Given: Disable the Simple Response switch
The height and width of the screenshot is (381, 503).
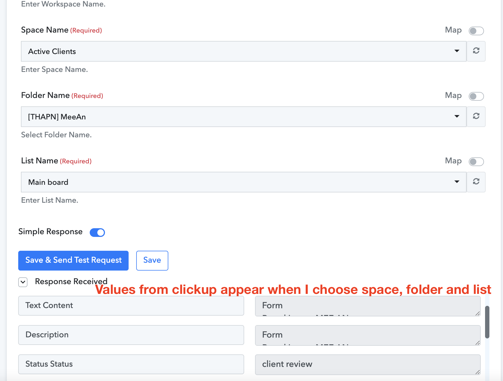Looking at the screenshot, I should pos(97,233).
